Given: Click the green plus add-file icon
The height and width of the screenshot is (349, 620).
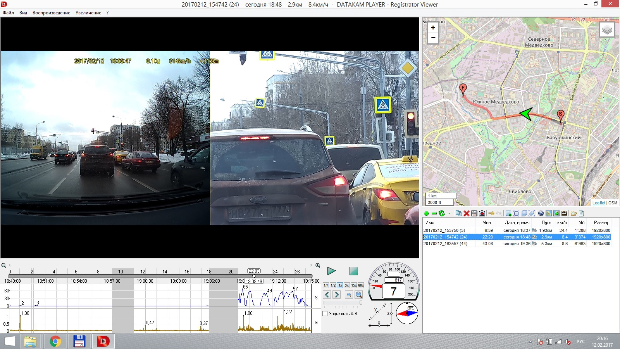Looking at the screenshot, I should [x=427, y=214].
